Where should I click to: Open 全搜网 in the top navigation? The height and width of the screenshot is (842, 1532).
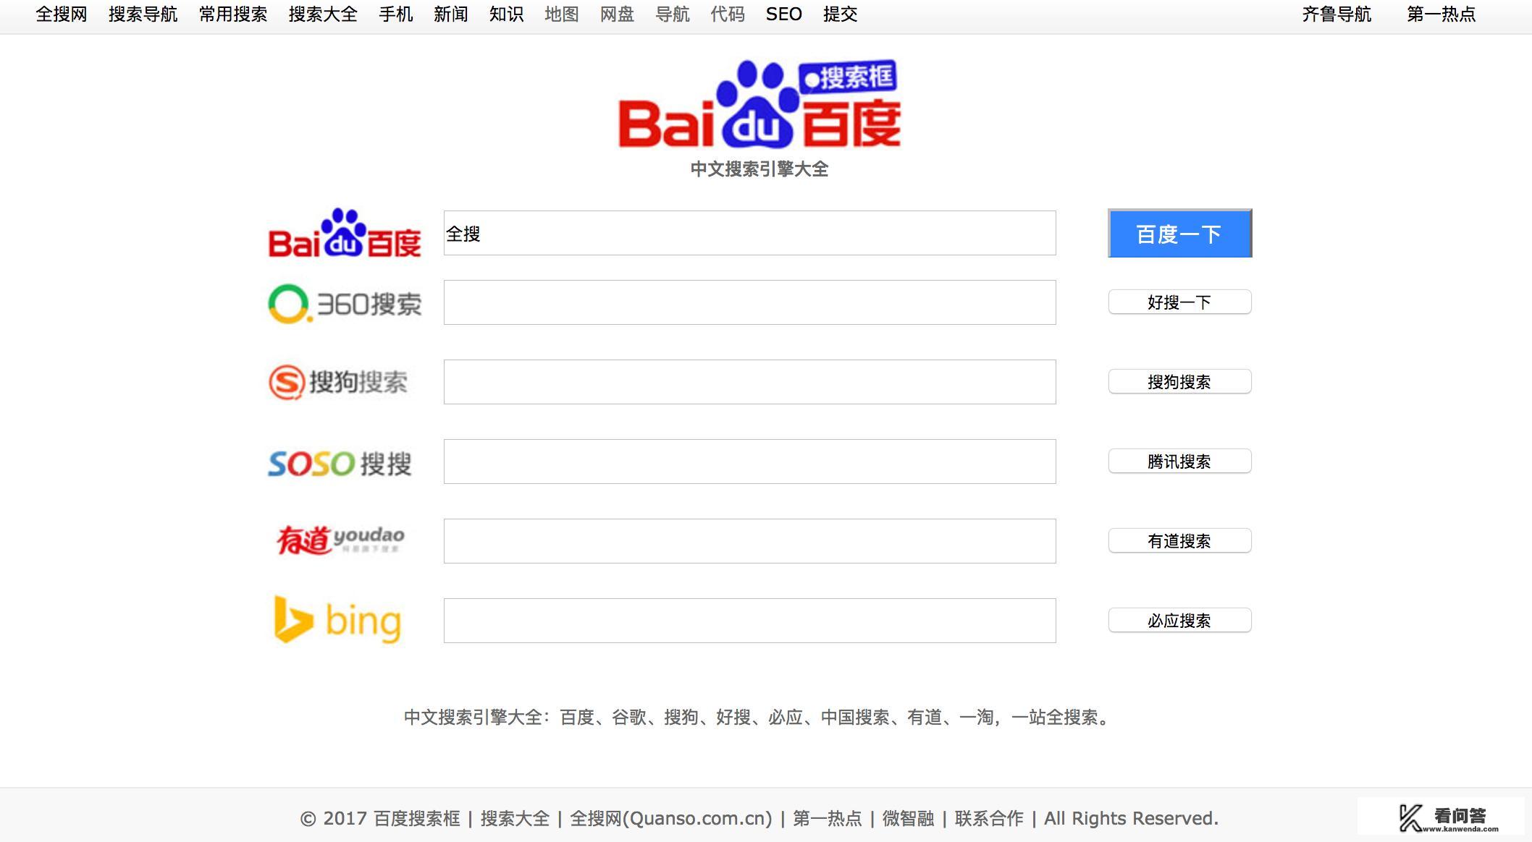62,14
